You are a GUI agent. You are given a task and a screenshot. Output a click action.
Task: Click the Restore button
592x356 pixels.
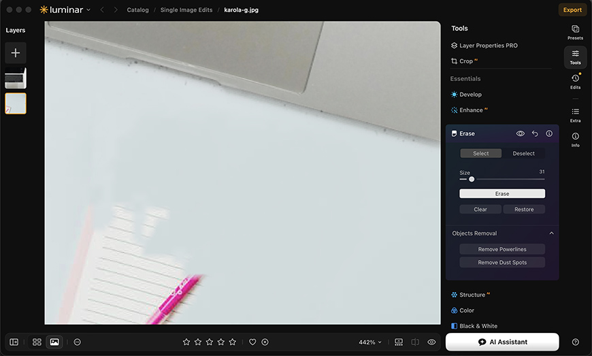tap(524, 210)
